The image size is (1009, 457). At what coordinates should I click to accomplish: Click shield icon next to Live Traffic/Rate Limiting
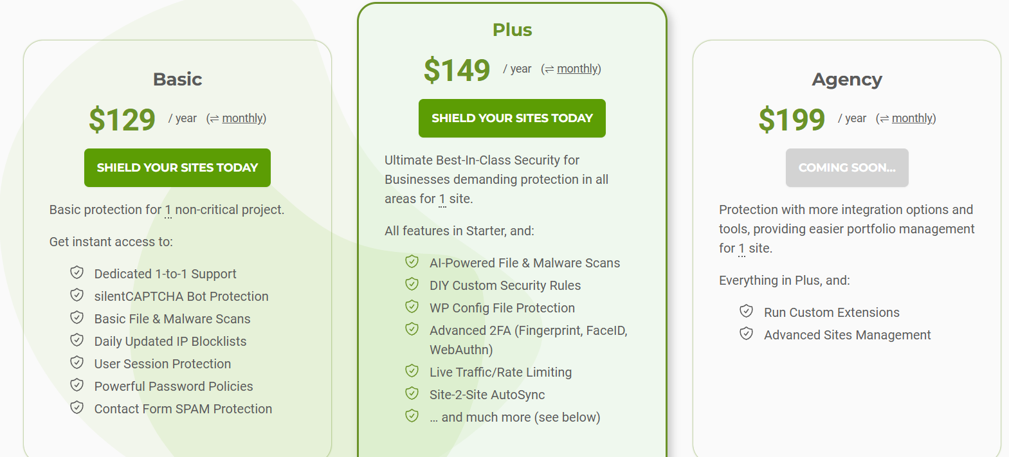point(412,371)
